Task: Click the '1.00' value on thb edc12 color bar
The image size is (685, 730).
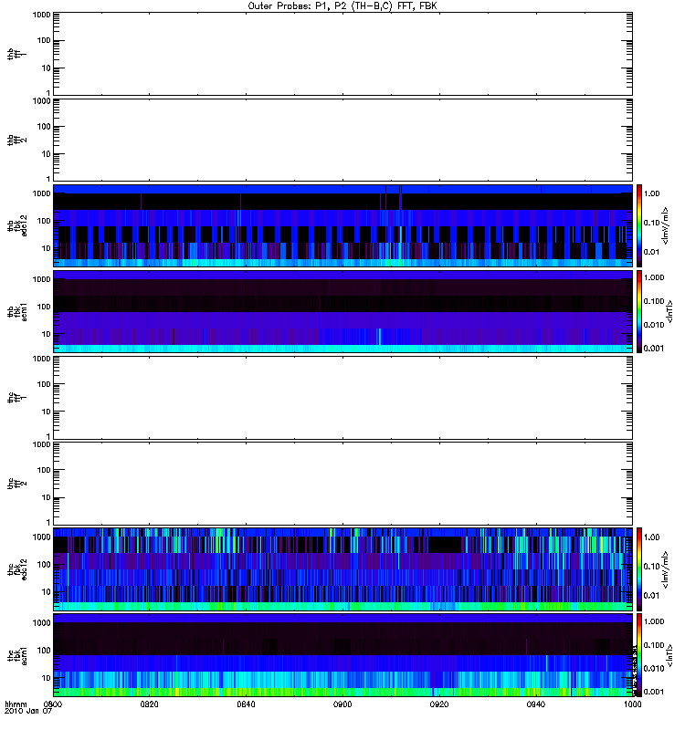Action: tap(652, 193)
